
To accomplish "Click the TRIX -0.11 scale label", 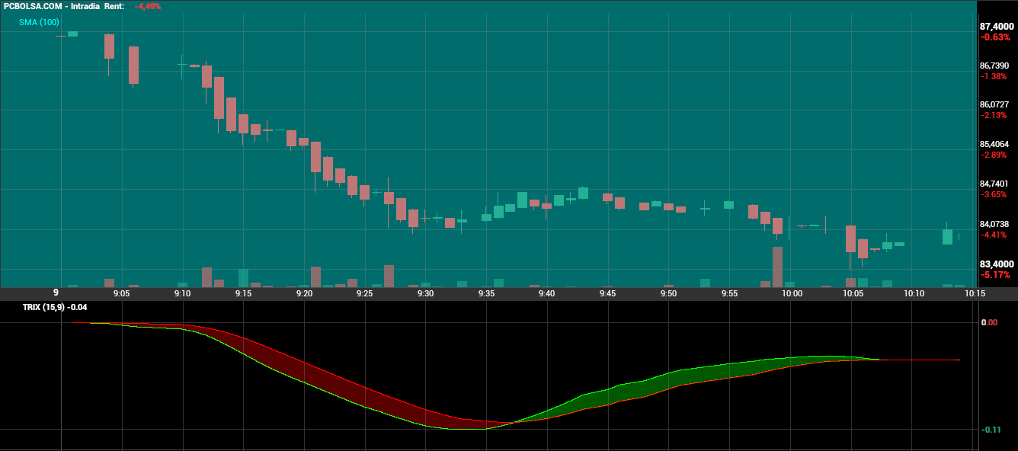I will tap(991, 430).
